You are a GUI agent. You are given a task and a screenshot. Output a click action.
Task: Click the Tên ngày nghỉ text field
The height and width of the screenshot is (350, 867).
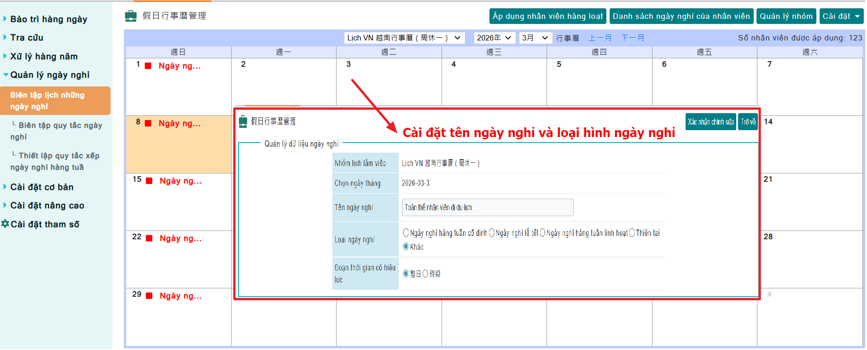pos(488,207)
